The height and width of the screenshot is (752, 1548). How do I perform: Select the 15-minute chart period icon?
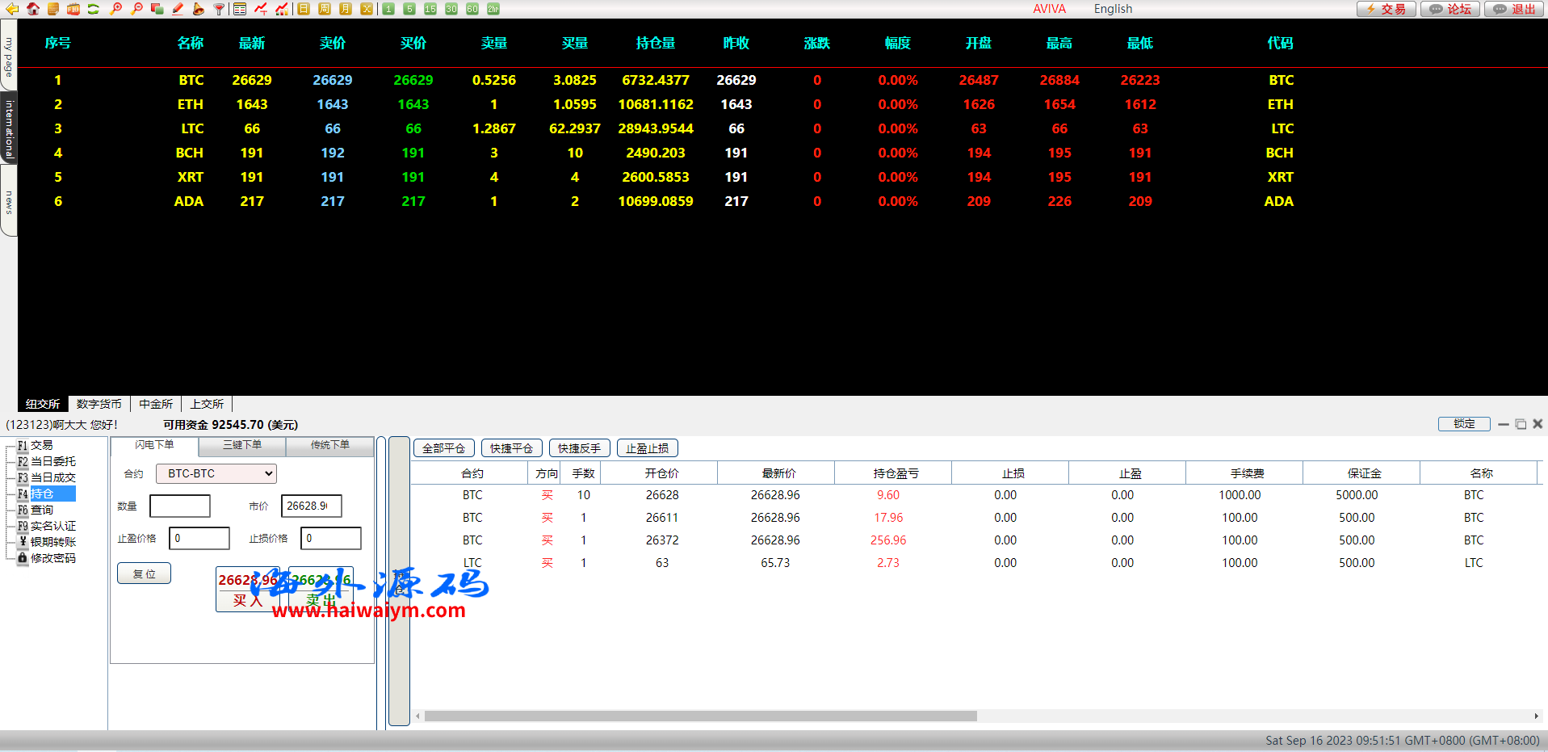point(430,9)
